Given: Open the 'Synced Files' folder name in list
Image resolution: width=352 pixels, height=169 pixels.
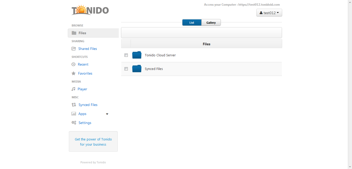Looking at the screenshot, I should coord(154,69).
